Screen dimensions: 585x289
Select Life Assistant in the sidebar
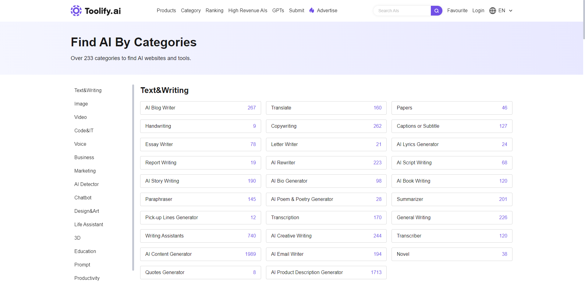(89, 224)
